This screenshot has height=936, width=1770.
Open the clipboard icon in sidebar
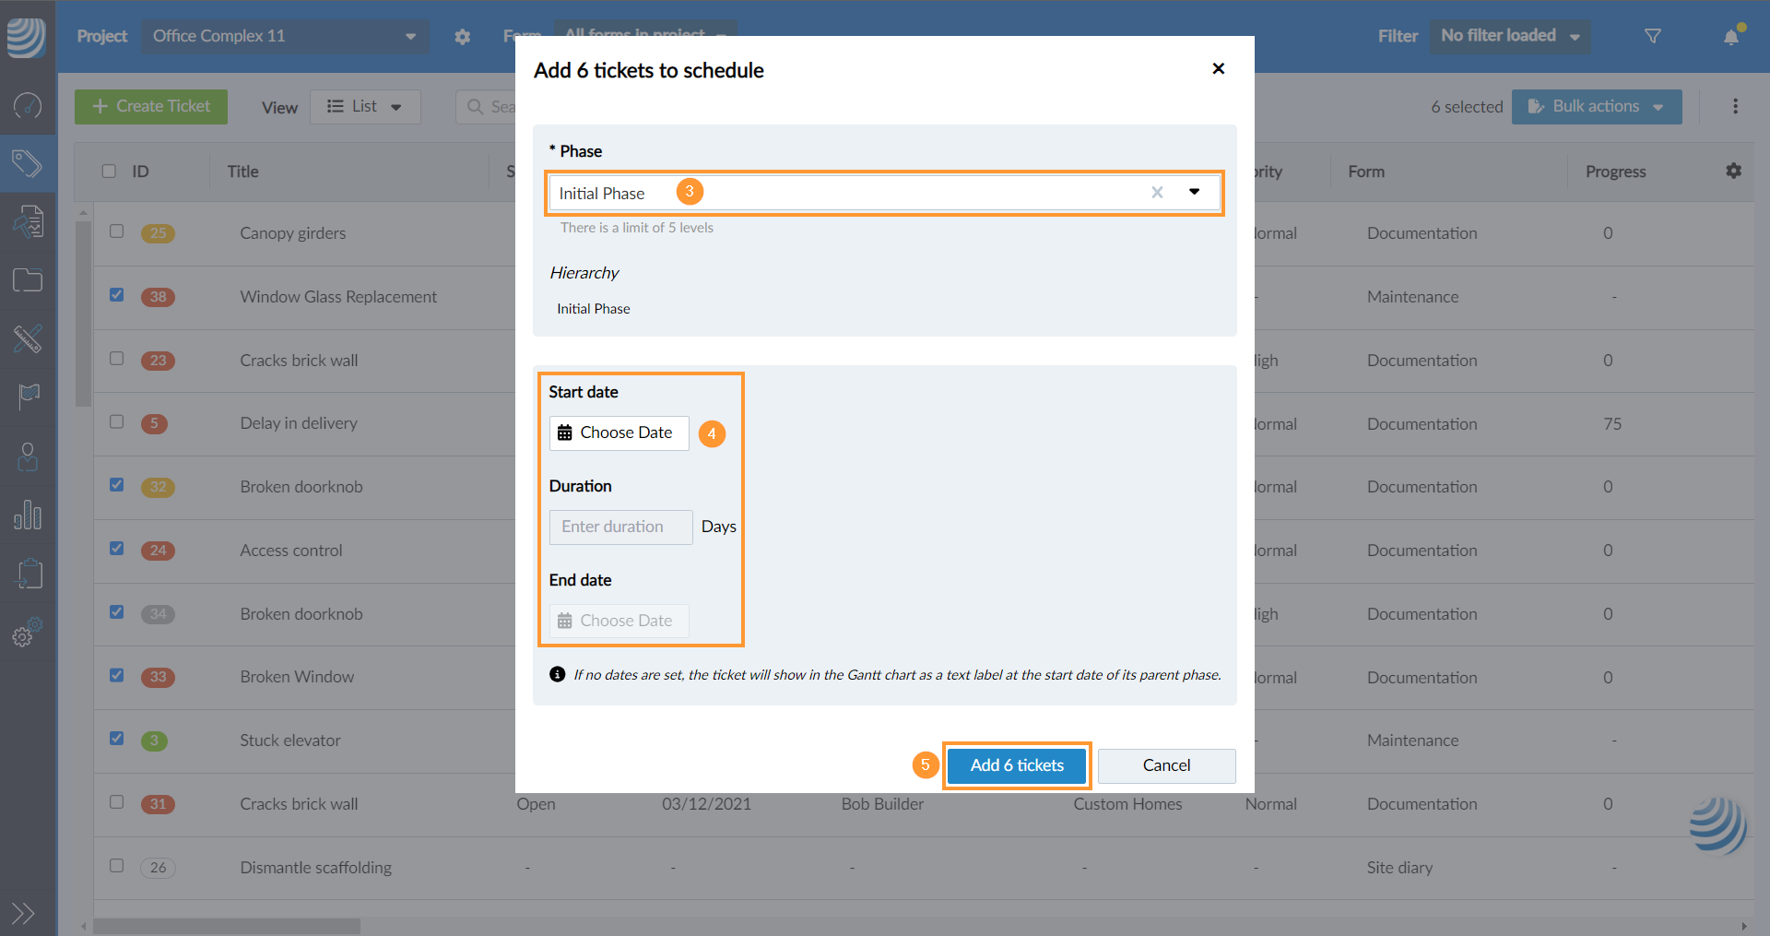click(x=29, y=573)
